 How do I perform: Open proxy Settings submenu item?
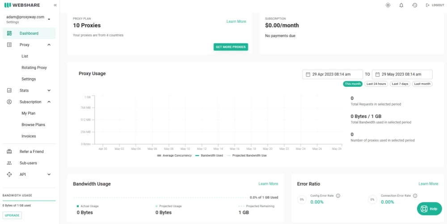tap(29, 79)
